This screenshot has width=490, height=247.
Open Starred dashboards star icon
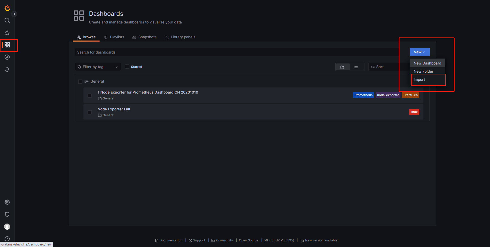tap(7, 33)
